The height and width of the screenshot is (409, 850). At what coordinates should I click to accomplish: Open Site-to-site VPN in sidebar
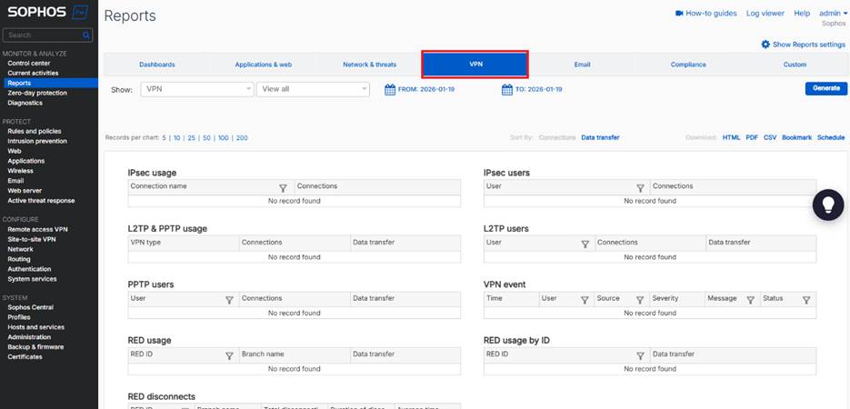[32, 239]
